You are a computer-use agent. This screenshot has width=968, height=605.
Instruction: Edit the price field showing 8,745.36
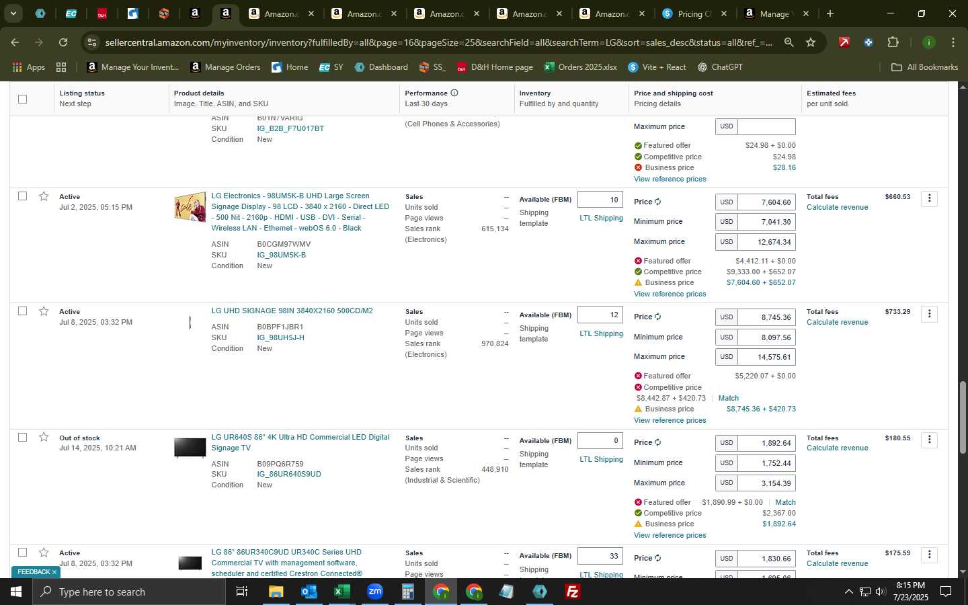tap(766, 317)
